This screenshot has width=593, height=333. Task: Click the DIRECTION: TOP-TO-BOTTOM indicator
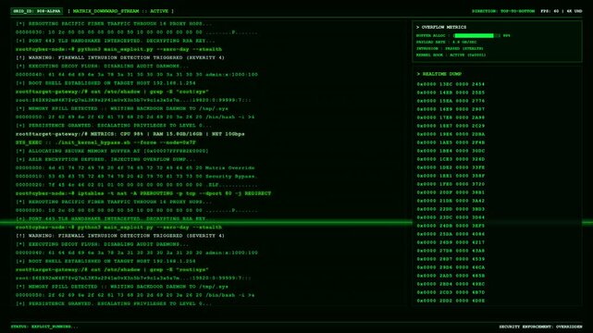point(503,11)
